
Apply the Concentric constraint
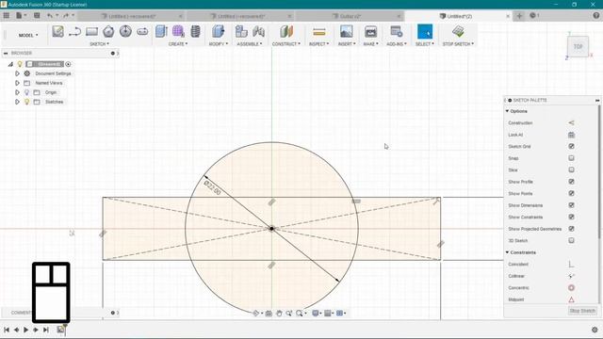[x=571, y=288]
